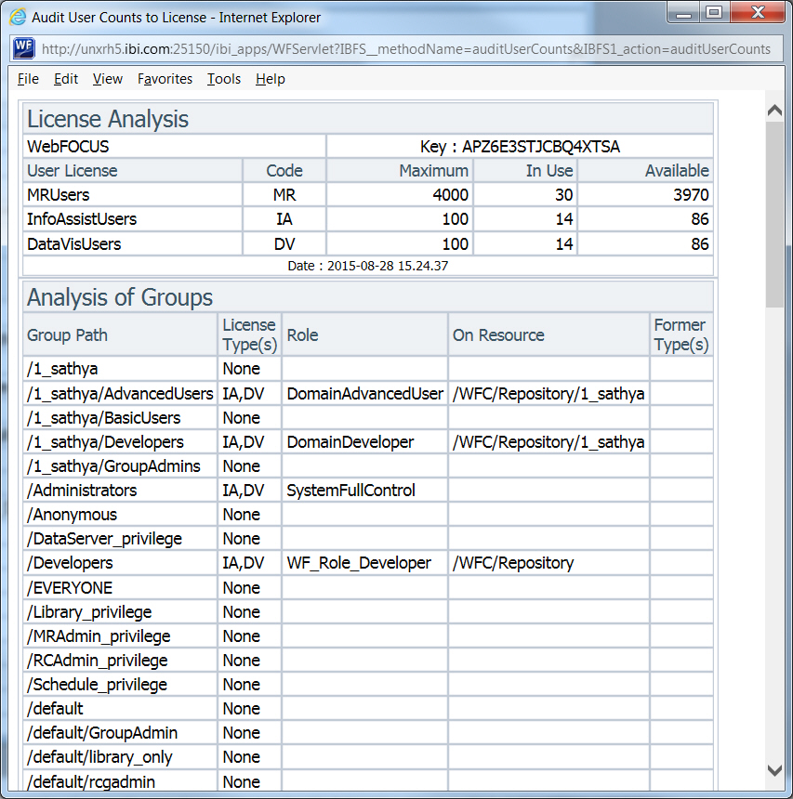Click the 3970 available value
793x799 pixels.
(x=691, y=195)
